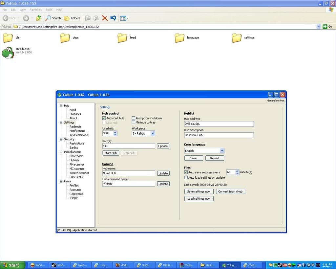Click the red X Delete toolbar icon
The image size is (336, 269).
click(x=105, y=18)
